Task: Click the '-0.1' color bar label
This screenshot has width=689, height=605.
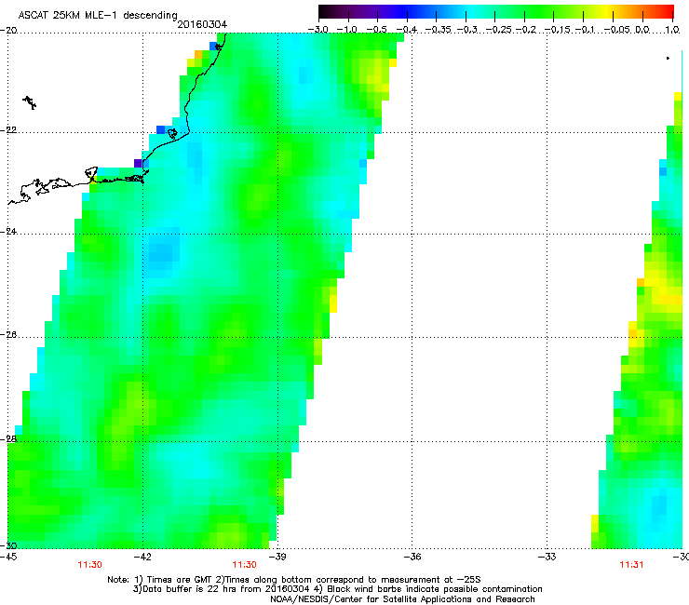Action: click(x=585, y=30)
